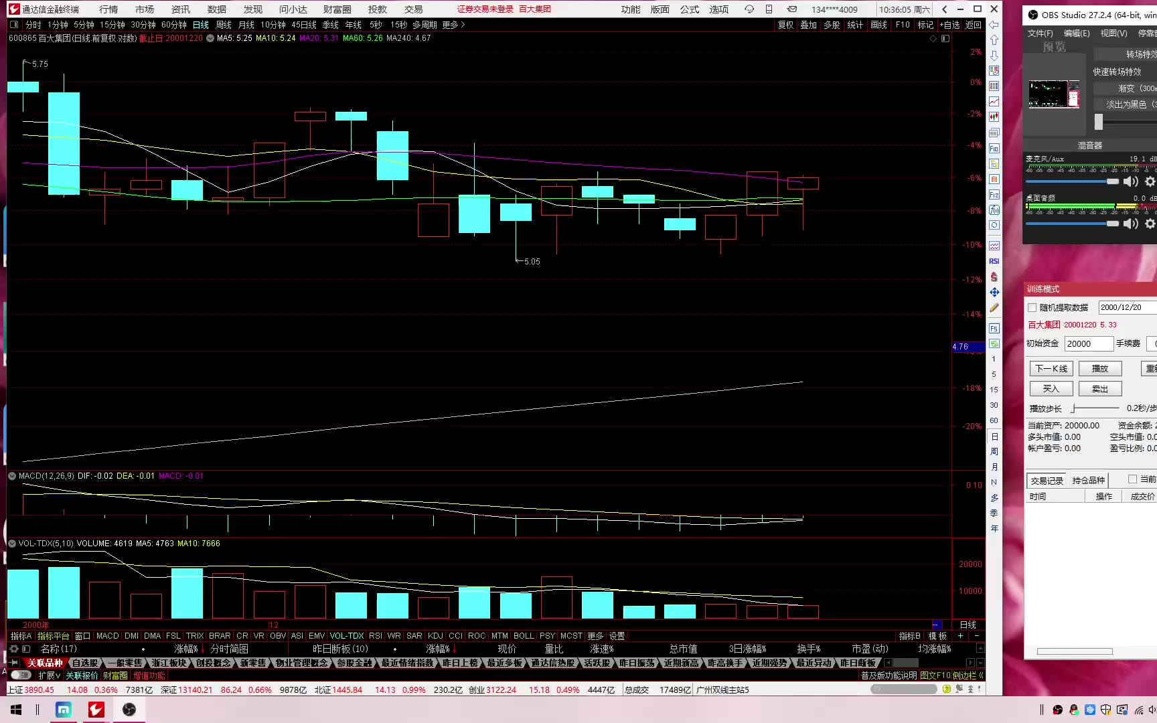
Task: Toggle the panel icon left of 分时
Action: 14,25
